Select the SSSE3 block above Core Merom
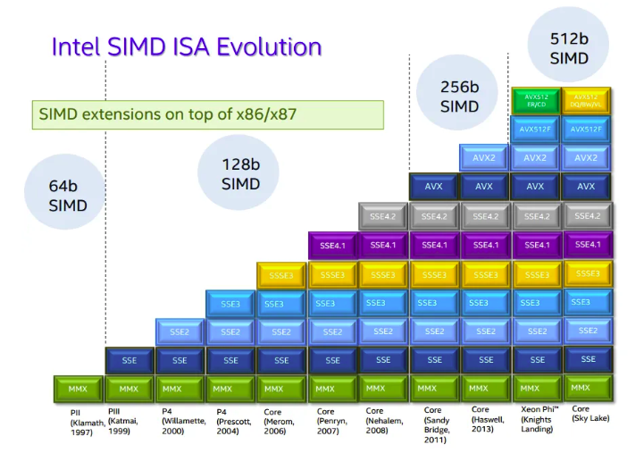This screenshot has height=453, width=644. 281,275
